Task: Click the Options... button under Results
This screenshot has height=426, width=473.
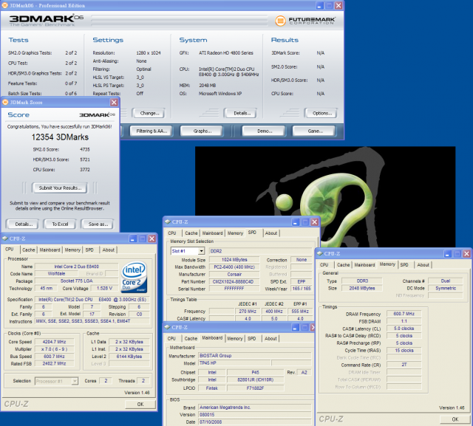Action: [x=321, y=113]
